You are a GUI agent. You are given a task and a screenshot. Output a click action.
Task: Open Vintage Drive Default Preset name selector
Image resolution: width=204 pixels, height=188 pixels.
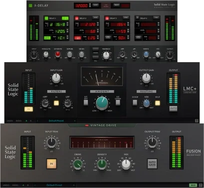[54, 185]
